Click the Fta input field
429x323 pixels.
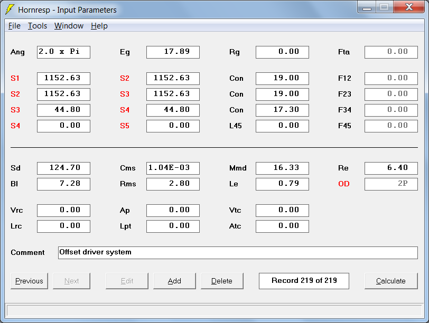[x=391, y=52]
